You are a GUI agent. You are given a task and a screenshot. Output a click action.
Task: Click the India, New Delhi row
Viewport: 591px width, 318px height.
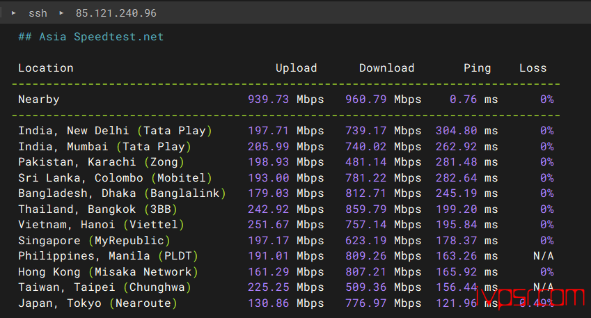[x=285, y=131]
